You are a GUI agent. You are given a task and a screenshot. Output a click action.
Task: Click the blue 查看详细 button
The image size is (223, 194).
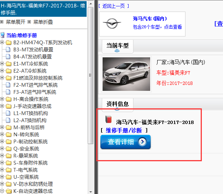[x=126, y=142]
